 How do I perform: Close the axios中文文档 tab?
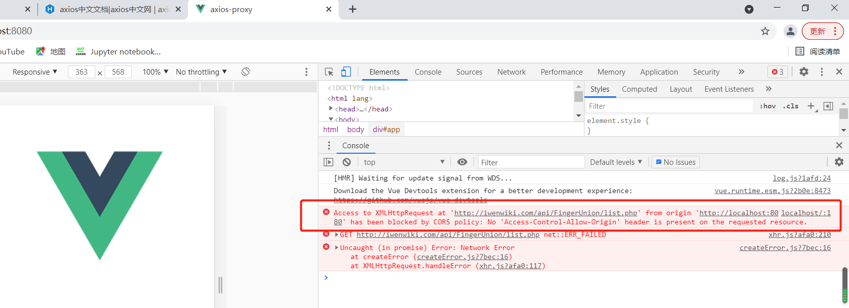pyautogui.click(x=178, y=9)
